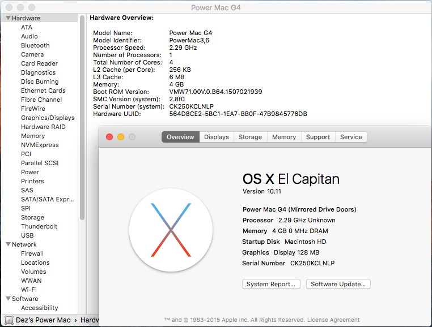
Task: Collapse the Network section triangle
Action: click(9, 244)
